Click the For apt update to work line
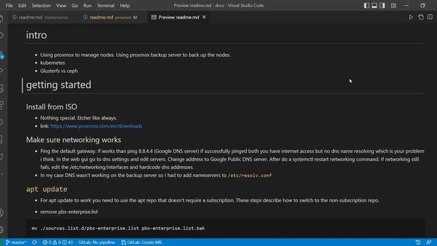This screenshot has width=437, height=246. 210,200
